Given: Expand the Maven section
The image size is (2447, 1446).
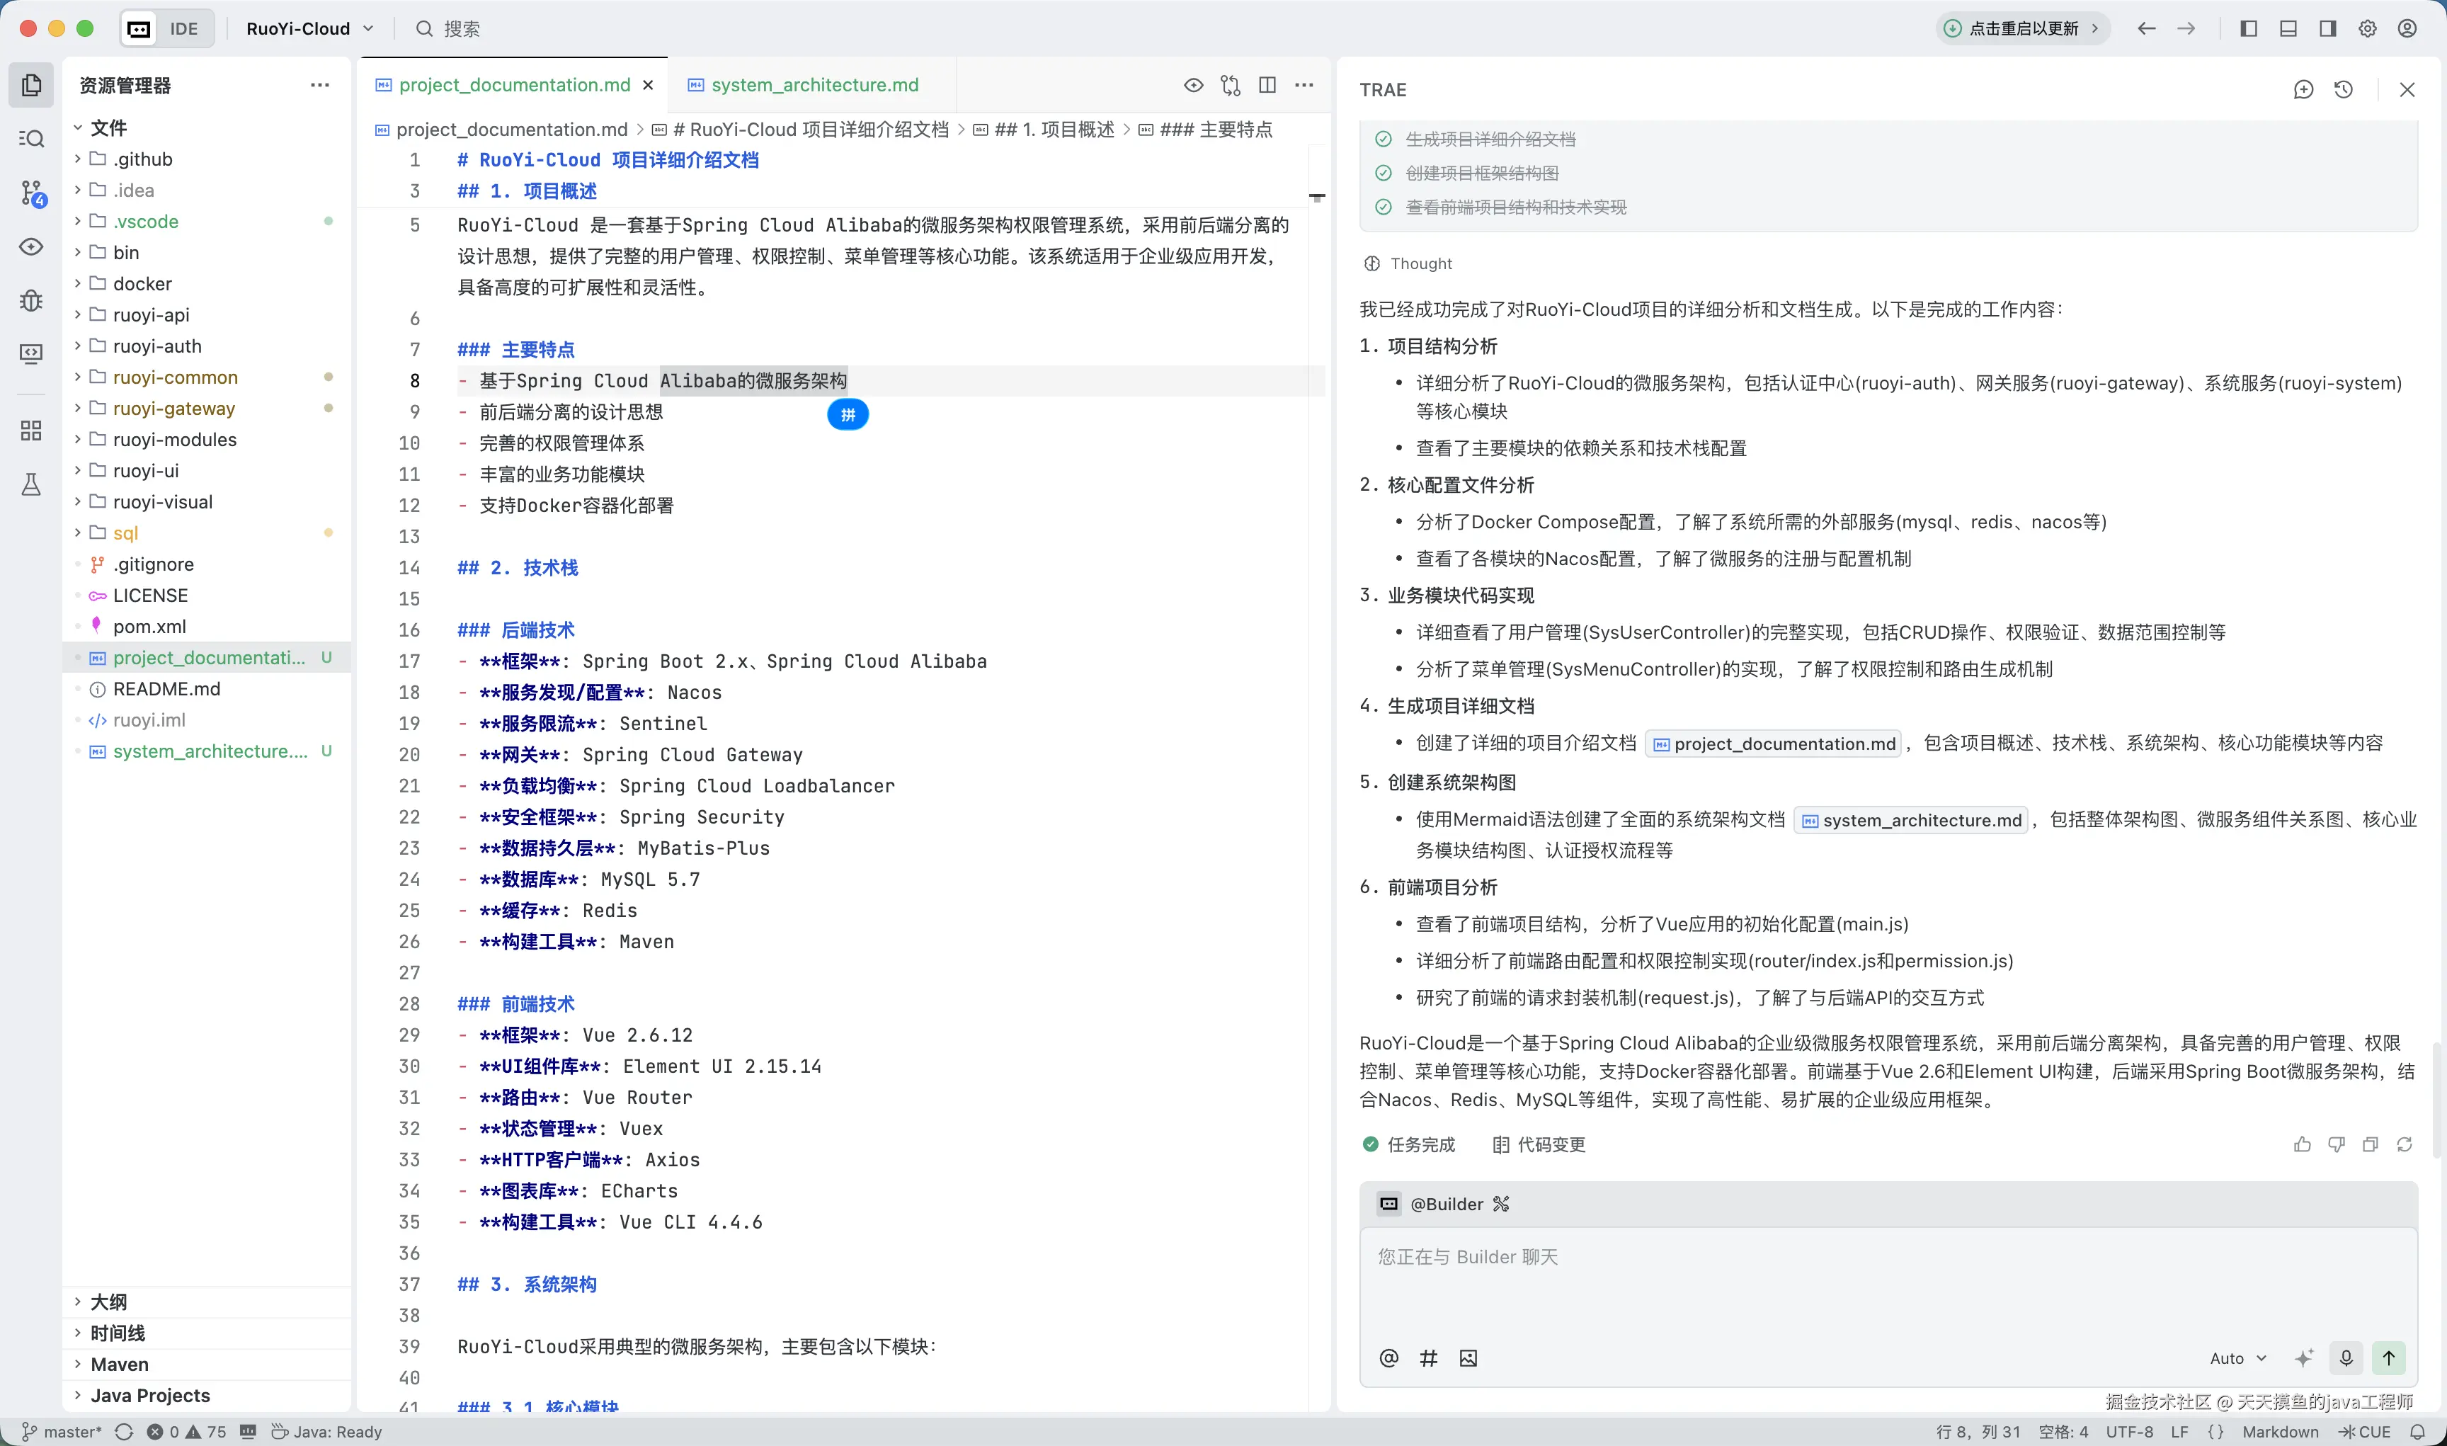Looking at the screenshot, I should click(x=119, y=1364).
